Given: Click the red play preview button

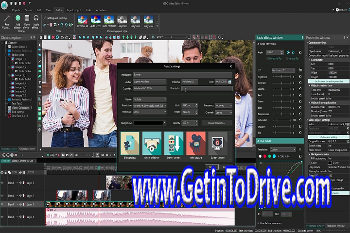Looking at the screenshot, I should point(59,155).
